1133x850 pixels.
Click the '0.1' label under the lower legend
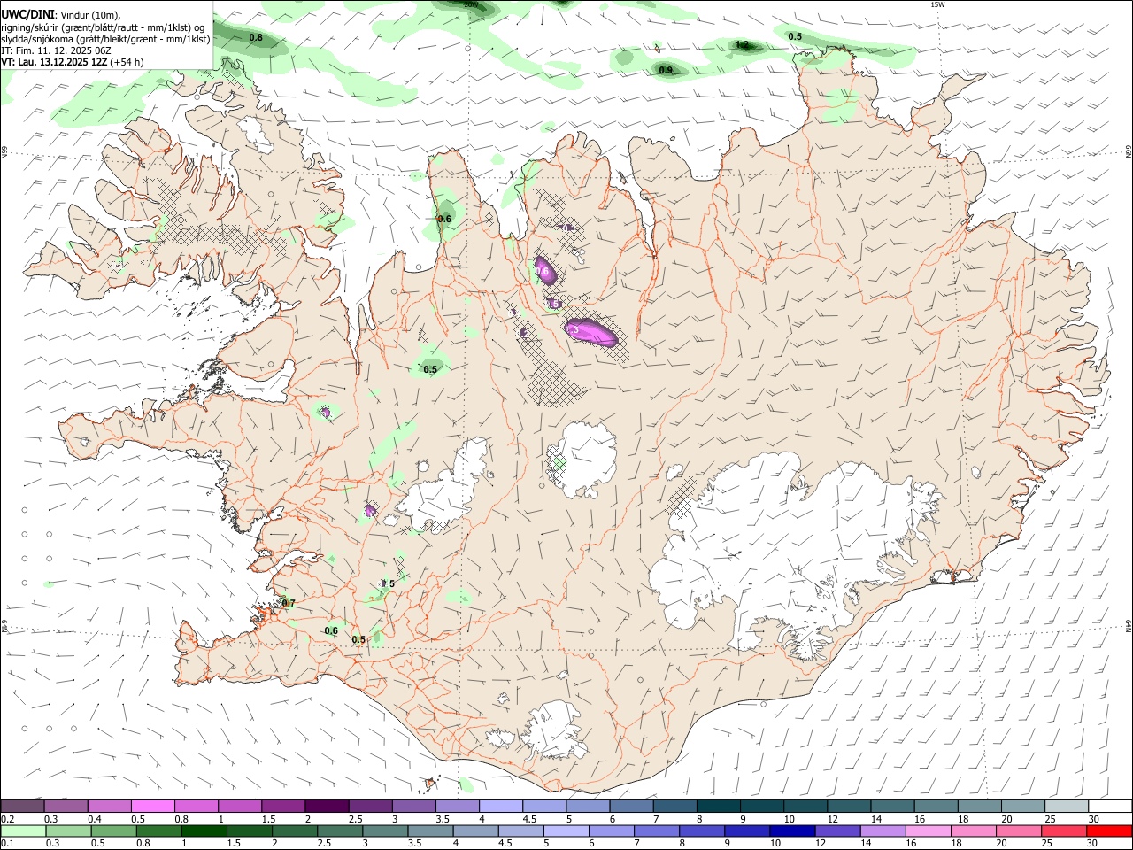tap(7, 843)
